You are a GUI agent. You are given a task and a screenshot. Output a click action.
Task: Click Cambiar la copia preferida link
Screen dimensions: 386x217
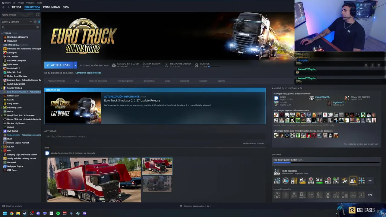88,73
